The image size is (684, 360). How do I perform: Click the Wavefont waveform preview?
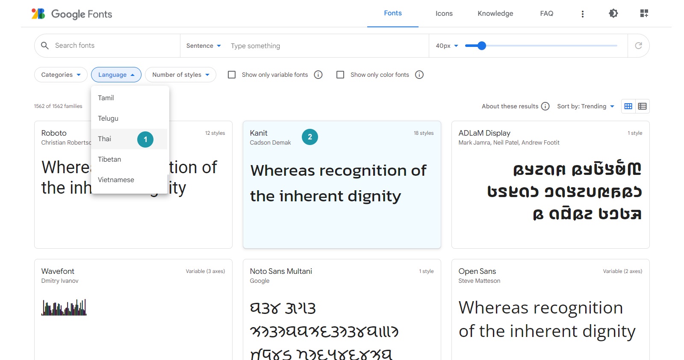(64, 307)
